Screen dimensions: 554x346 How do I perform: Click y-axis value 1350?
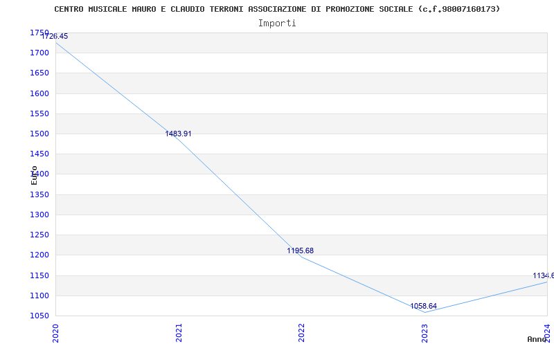(x=39, y=194)
